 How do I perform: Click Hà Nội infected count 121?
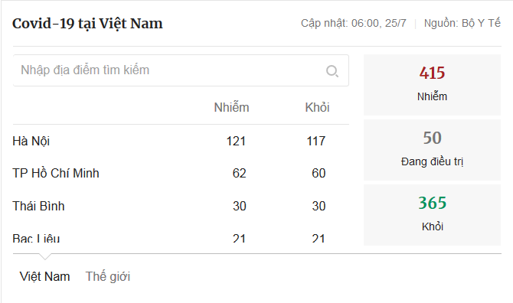pos(236,142)
